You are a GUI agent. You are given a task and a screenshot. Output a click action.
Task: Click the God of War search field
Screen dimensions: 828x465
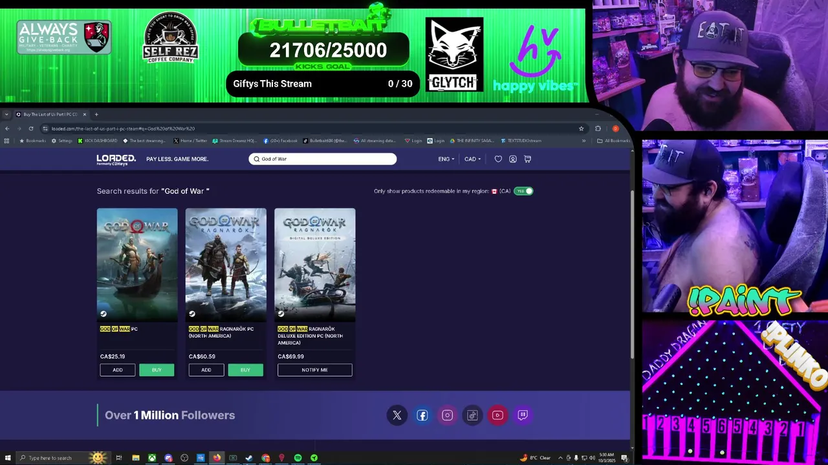click(323, 159)
